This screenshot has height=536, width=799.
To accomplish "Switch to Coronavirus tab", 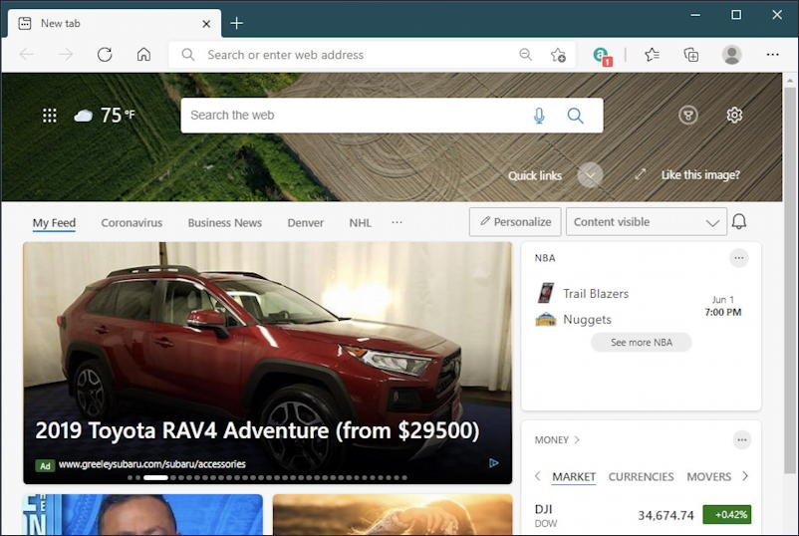I will tap(132, 222).
